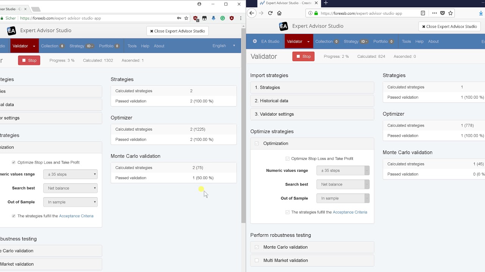This screenshot has height=272, width=485.
Task: Open Portfolio tab in Firefox window
Action: click(x=383, y=42)
